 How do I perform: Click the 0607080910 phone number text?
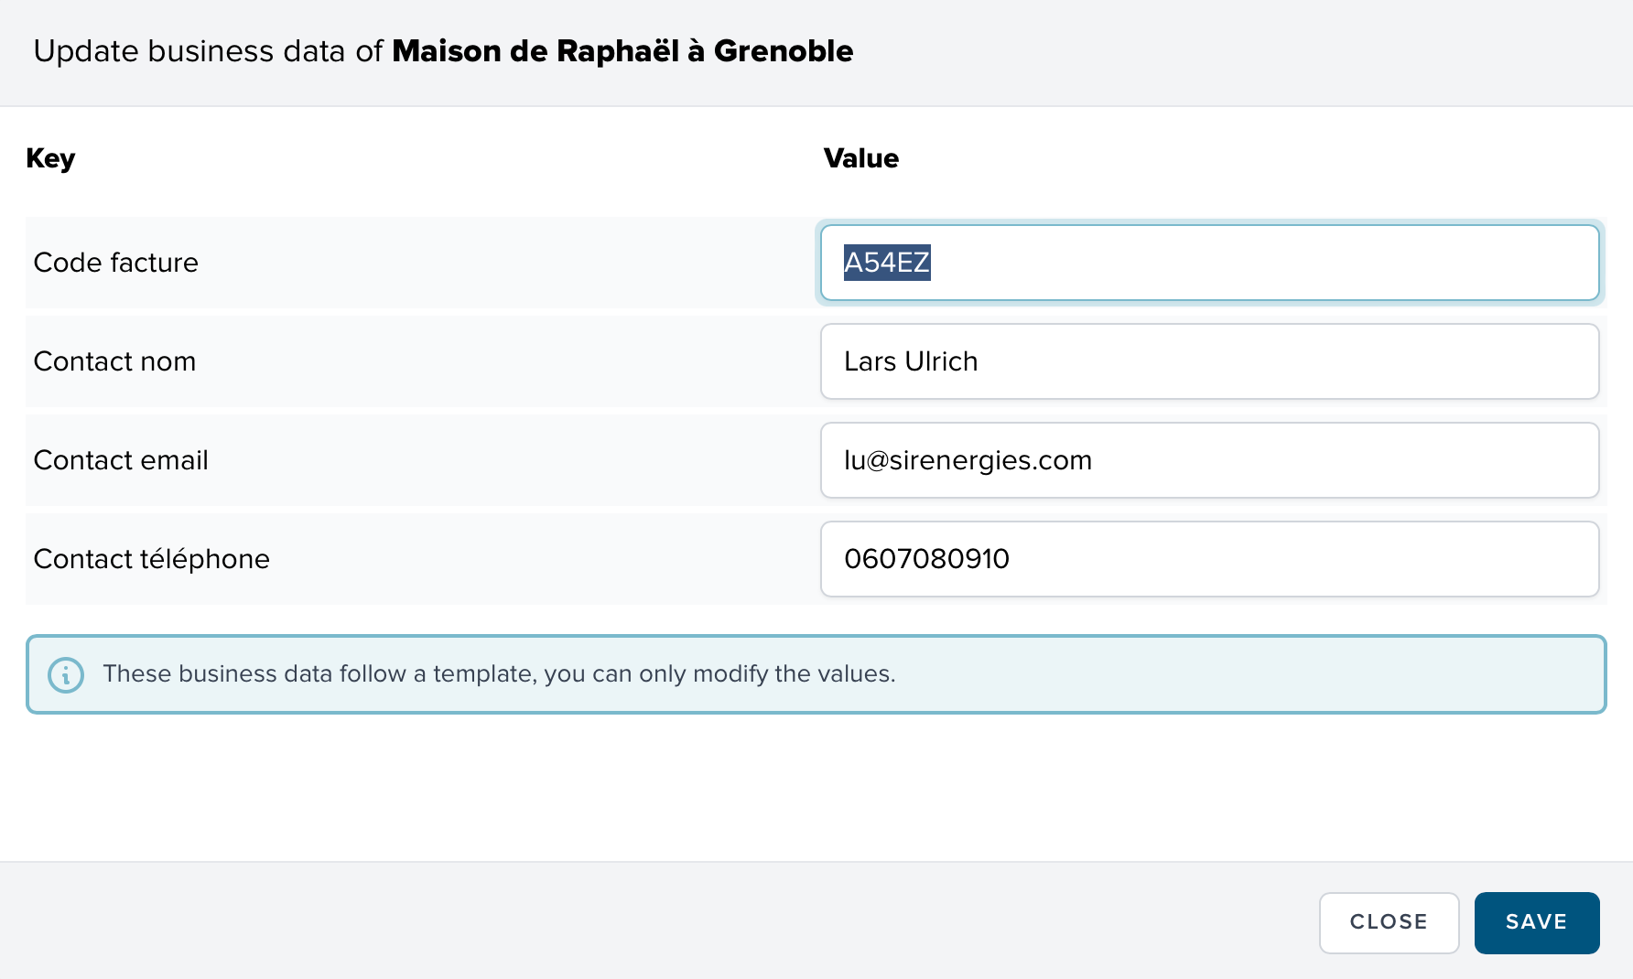(x=926, y=560)
